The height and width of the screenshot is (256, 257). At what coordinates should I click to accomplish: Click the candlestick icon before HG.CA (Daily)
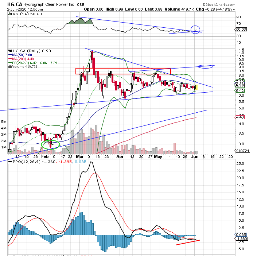pyautogui.click(x=10, y=51)
